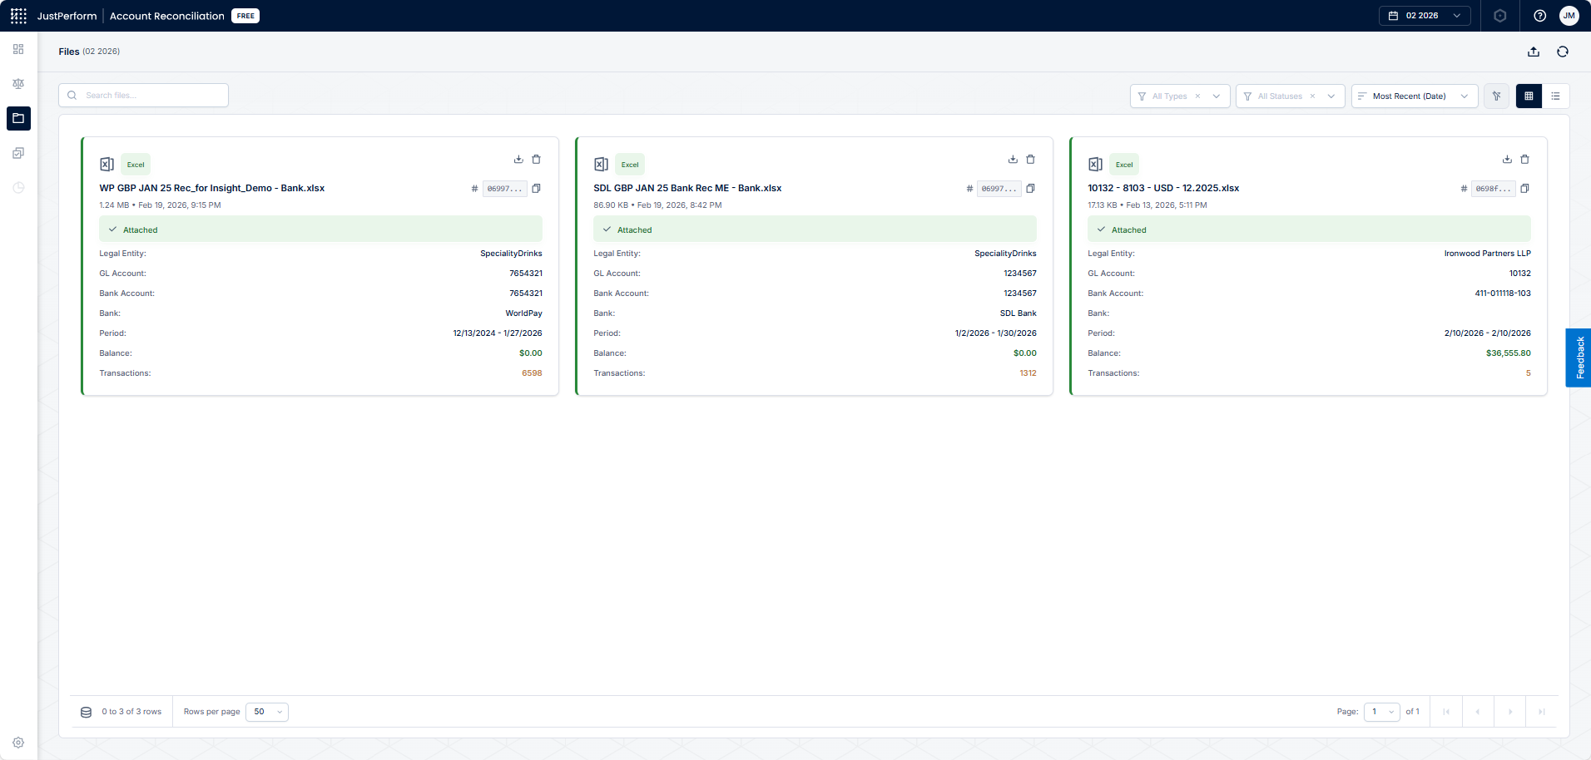Click Ironwood Partners LLP legal entity
The image size is (1591, 760).
[x=1487, y=254]
